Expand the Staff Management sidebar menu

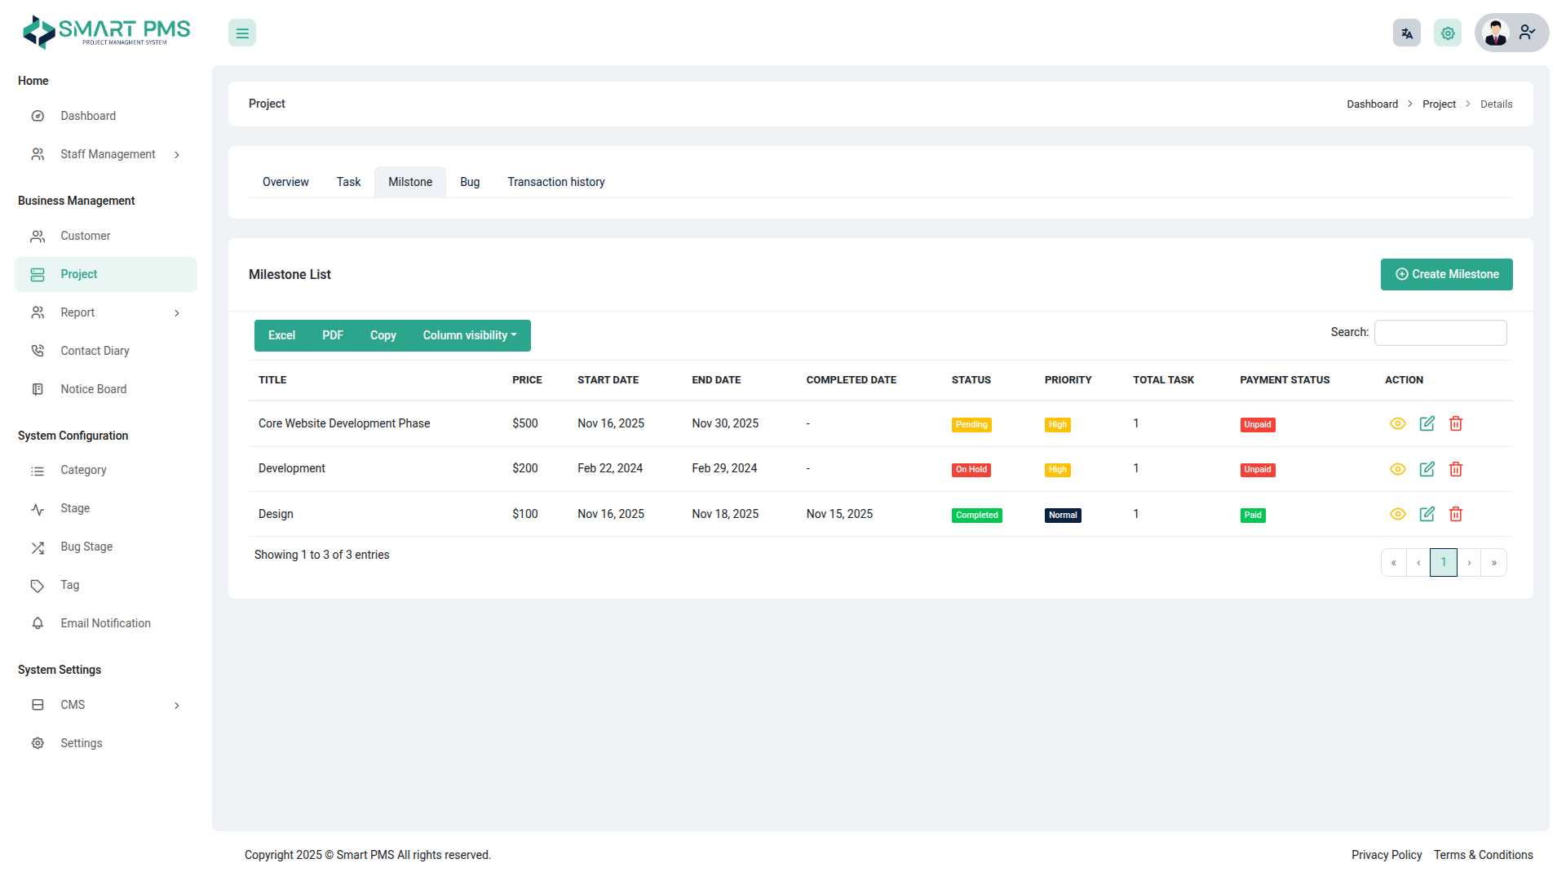coord(106,154)
